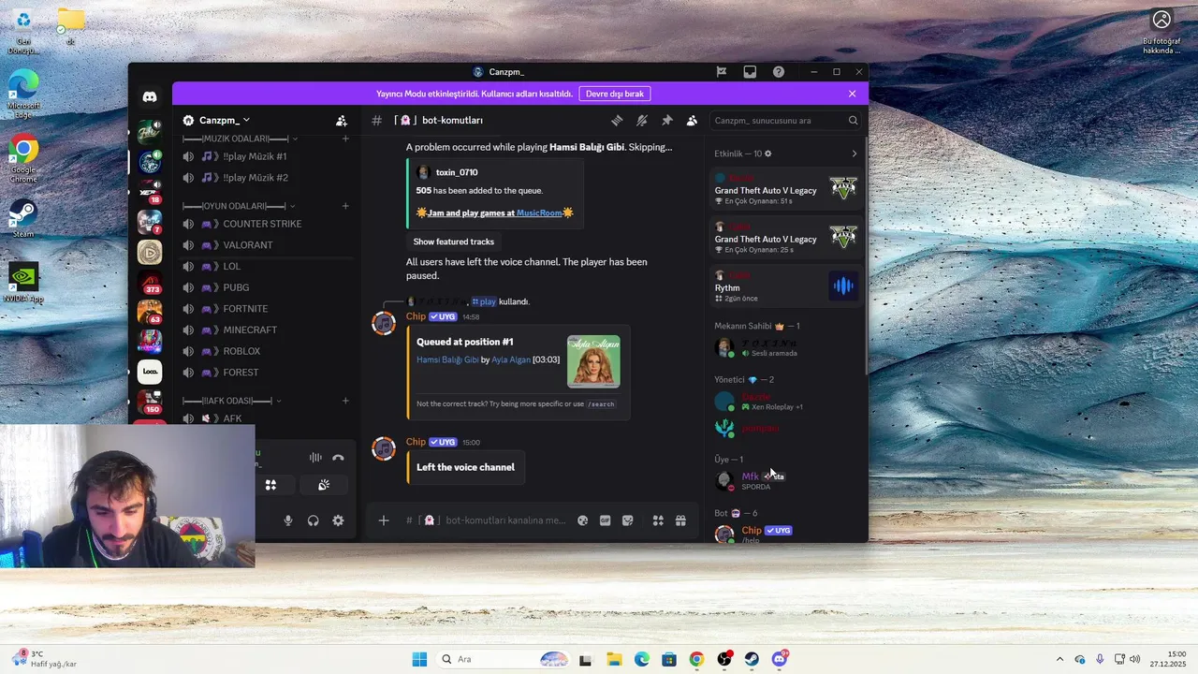
Task: Open the Loco server icon
Action: (150, 372)
